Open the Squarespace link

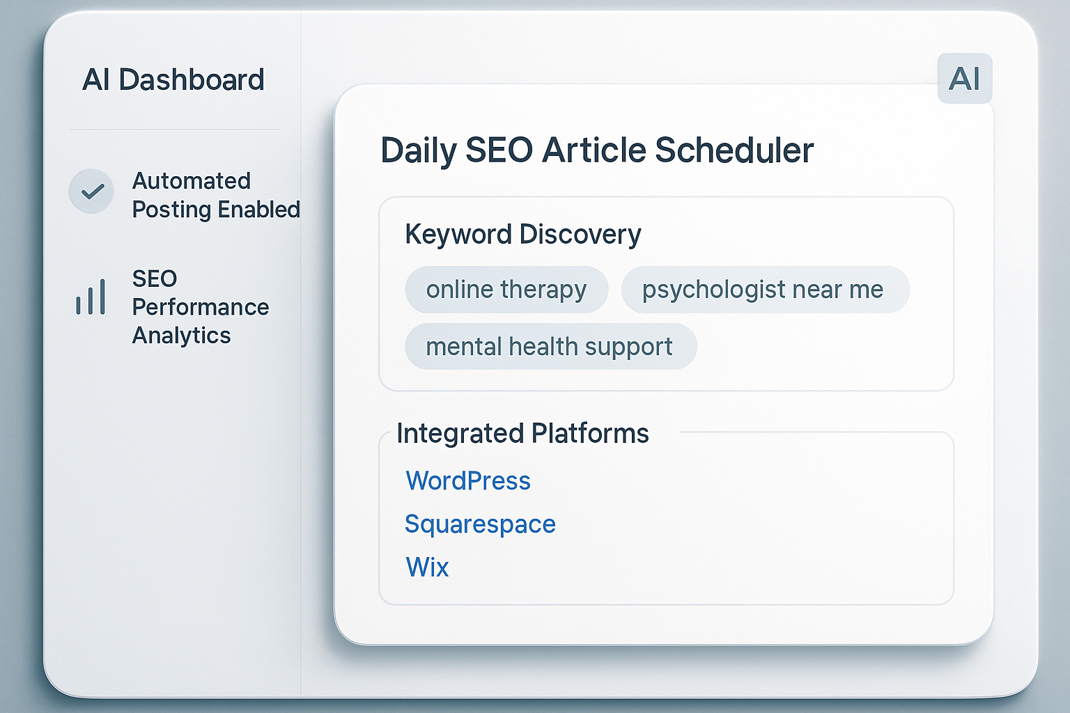click(x=480, y=524)
